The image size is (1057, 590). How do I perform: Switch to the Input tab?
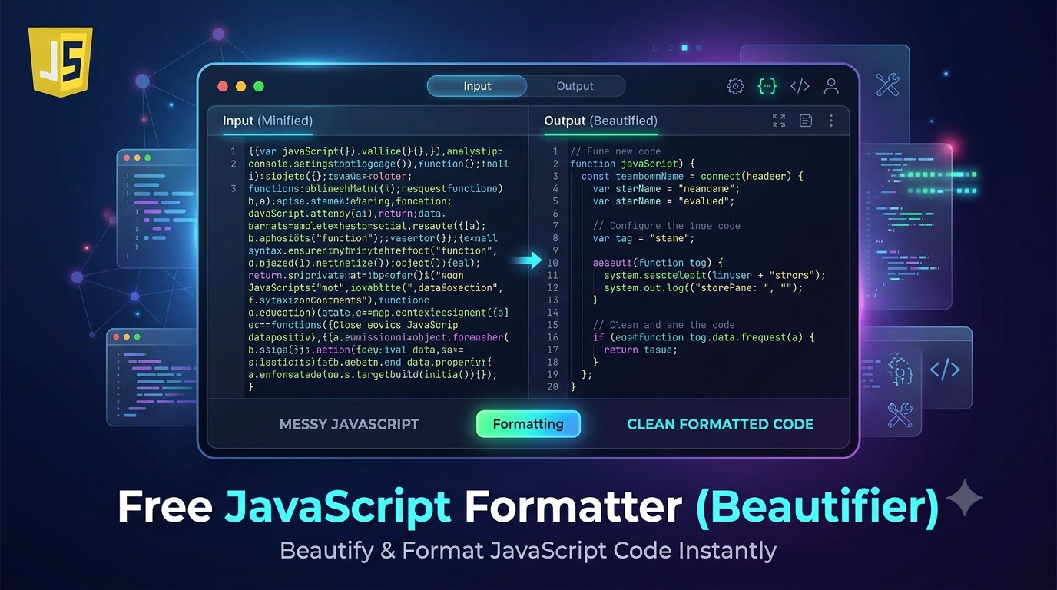477,86
